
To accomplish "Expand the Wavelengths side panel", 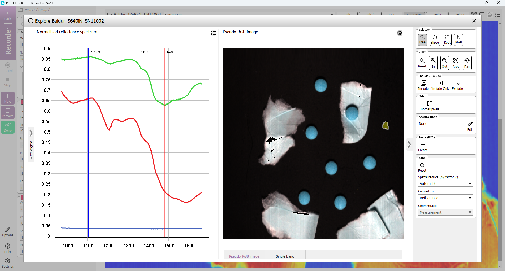I will coord(31,133).
